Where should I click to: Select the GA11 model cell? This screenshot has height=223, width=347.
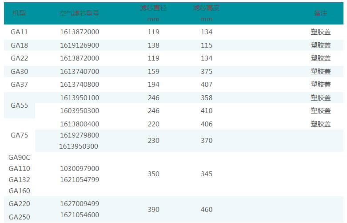(x=20, y=32)
